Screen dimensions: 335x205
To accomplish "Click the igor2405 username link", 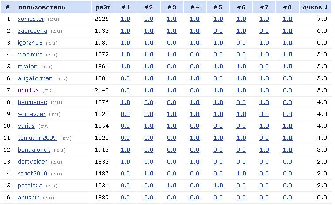I will (30, 43).
